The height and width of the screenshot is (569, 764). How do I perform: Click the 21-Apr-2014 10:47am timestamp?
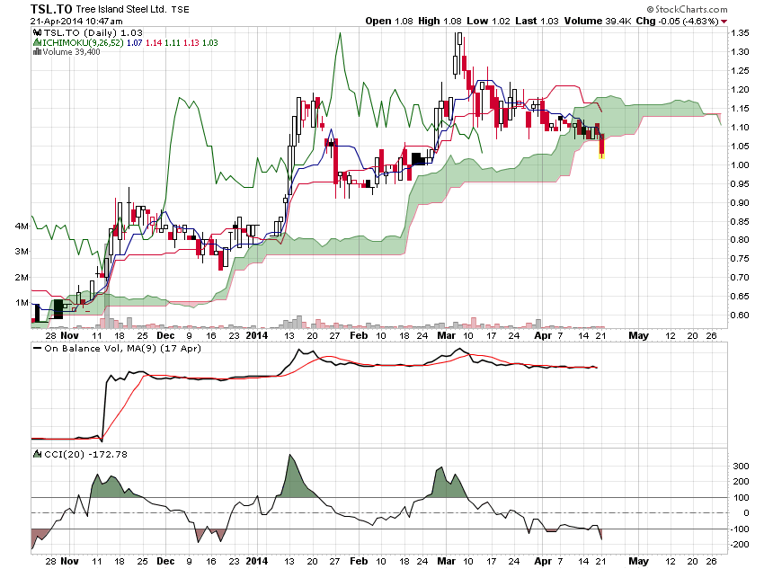(76, 21)
